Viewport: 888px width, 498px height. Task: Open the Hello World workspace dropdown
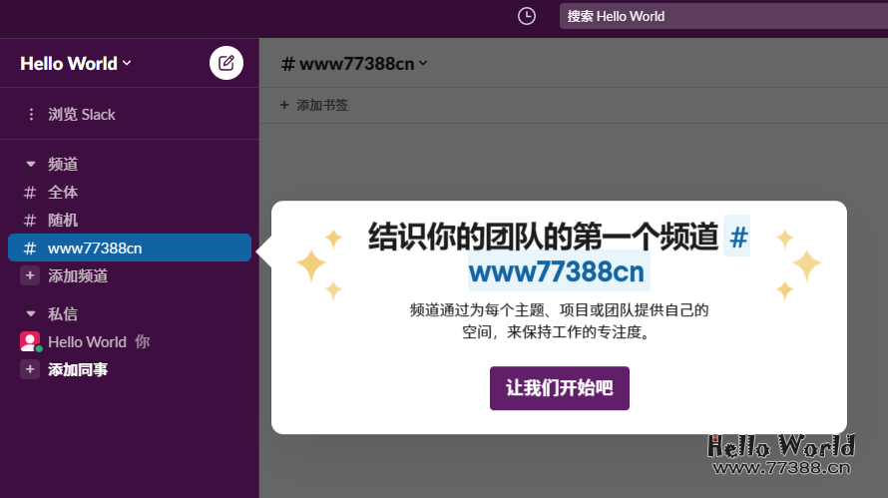76,64
